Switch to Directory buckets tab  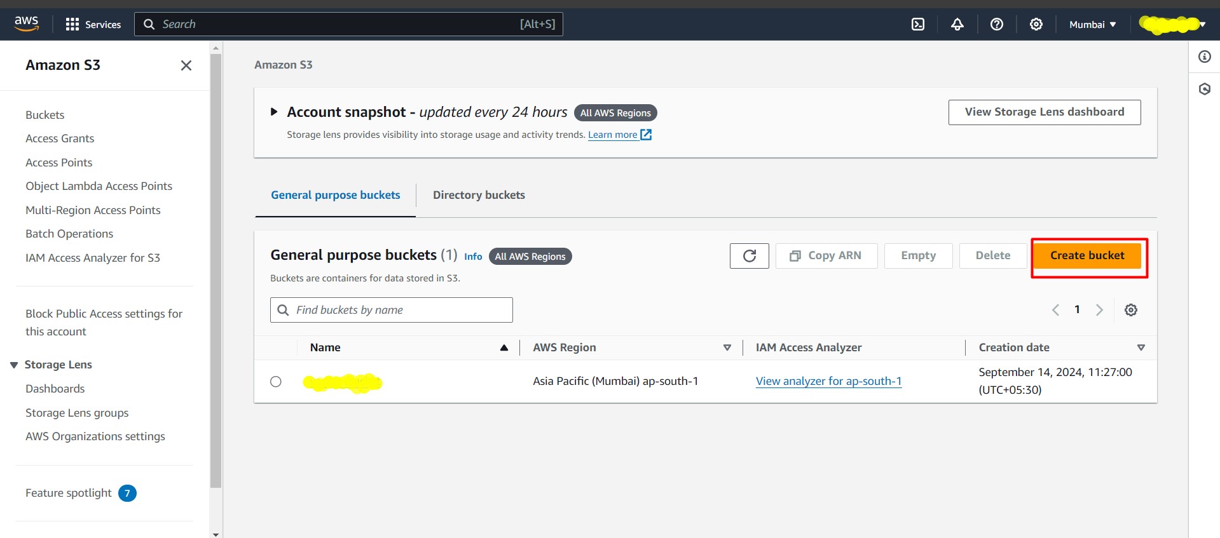pos(479,195)
